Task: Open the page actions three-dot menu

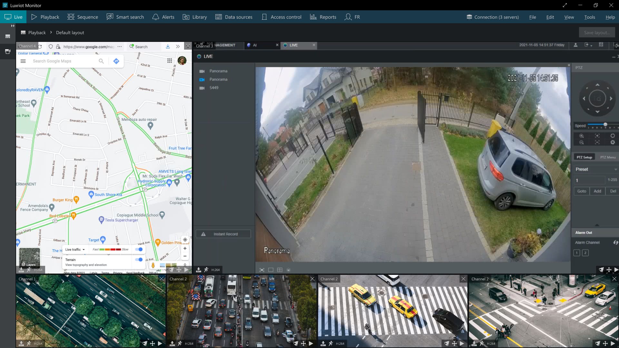Action: (120, 46)
